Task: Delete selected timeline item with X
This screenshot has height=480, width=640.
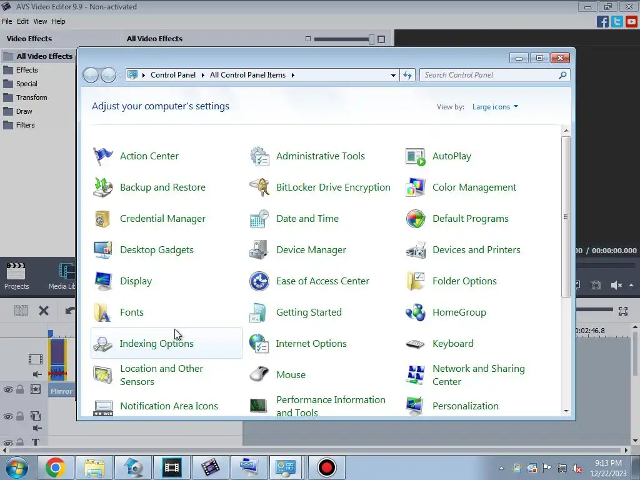Action: [x=44, y=311]
